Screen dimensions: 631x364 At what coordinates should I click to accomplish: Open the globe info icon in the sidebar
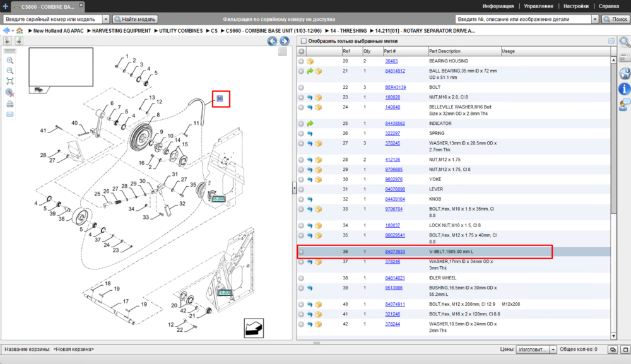pos(624,73)
